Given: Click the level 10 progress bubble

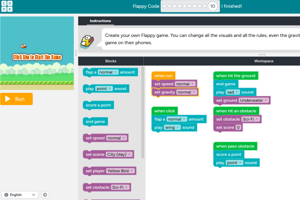Looking at the screenshot, I should (x=213, y=6).
